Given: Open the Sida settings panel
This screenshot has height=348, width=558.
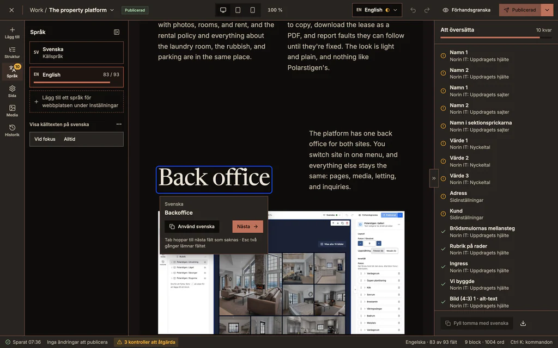Looking at the screenshot, I should (12, 91).
